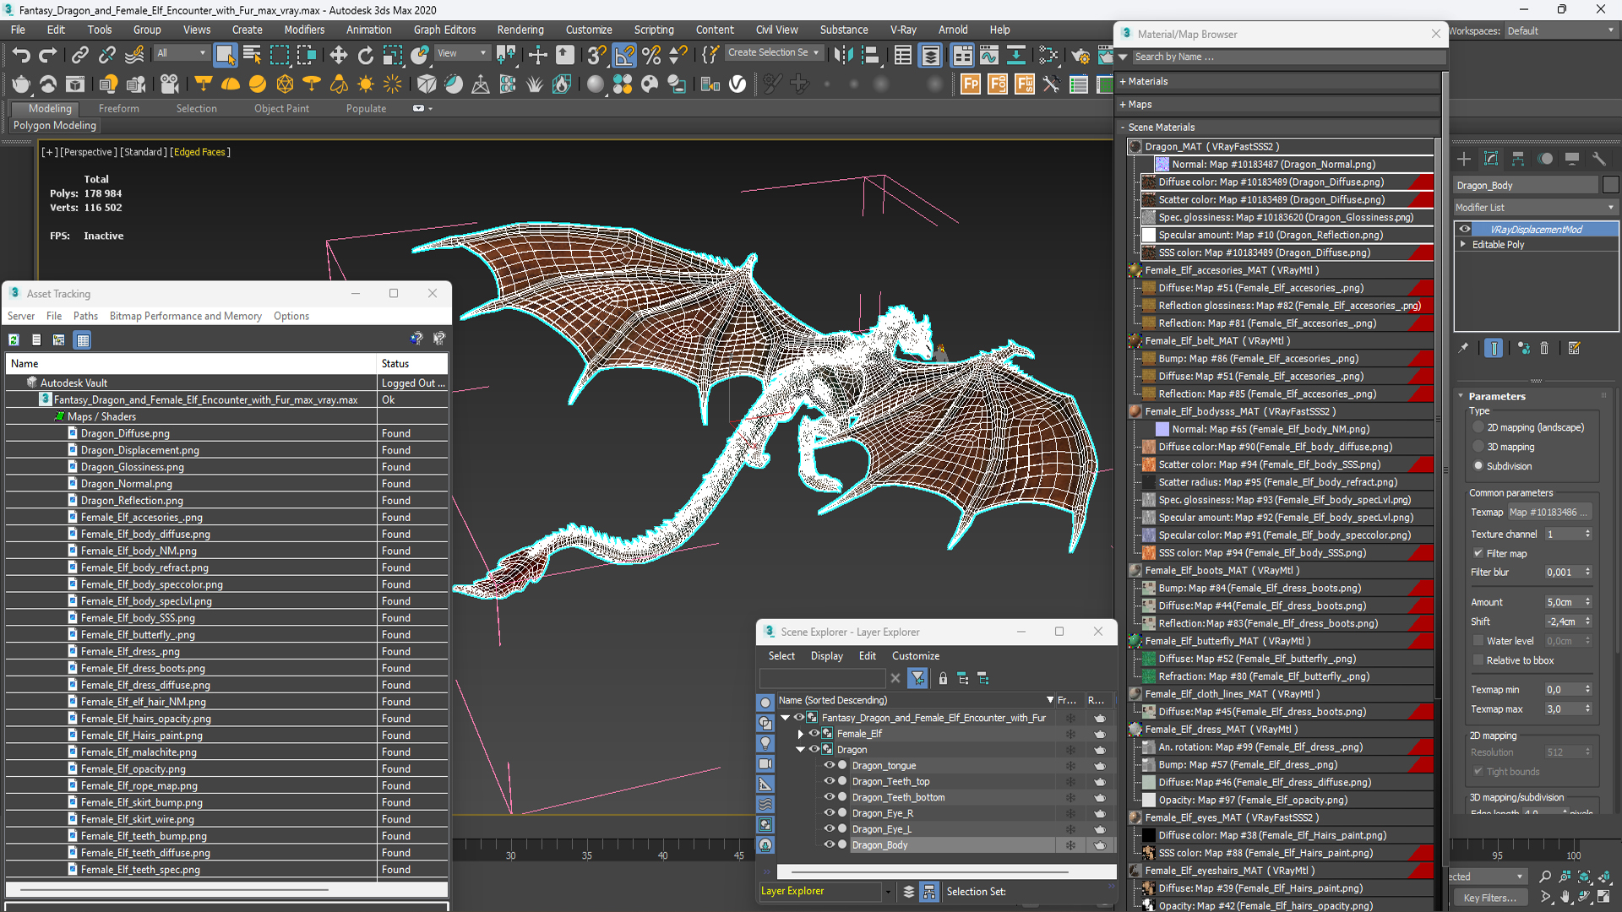Click the Create tab plus icon
1622x912 pixels.
(1464, 159)
